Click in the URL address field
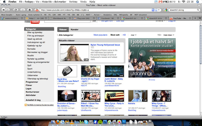 click(x=95, y=10)
